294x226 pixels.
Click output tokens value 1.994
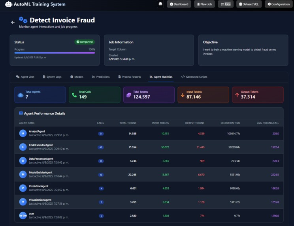[x=201, y=188]
